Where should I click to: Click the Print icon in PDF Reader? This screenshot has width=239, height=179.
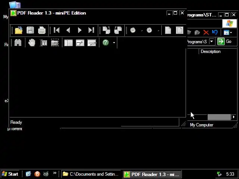tap(42, 30)
